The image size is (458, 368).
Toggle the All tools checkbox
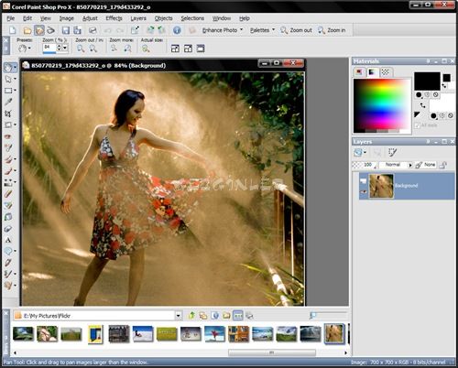pos(417,125)
